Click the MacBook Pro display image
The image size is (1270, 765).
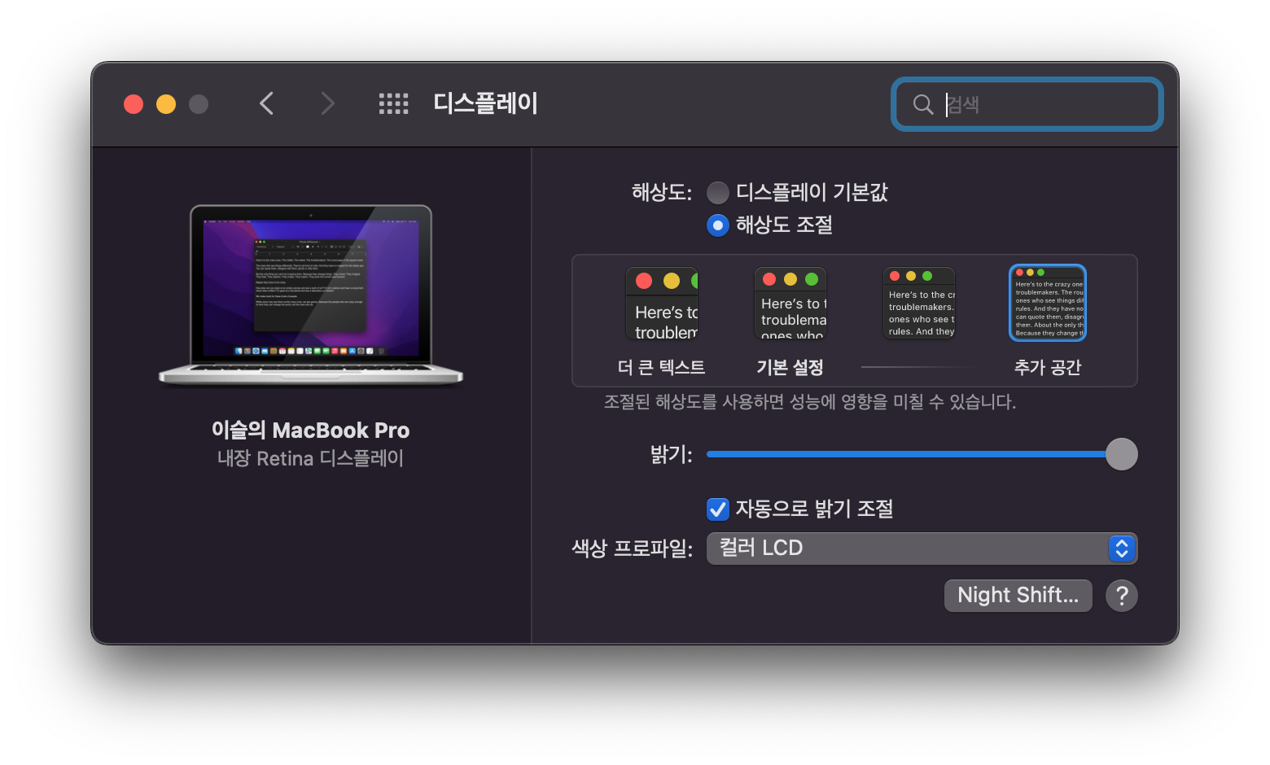point(311,295)
